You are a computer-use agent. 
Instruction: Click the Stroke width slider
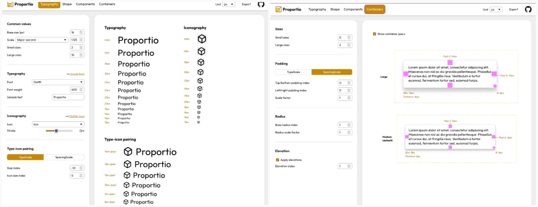tap(58, 131)
